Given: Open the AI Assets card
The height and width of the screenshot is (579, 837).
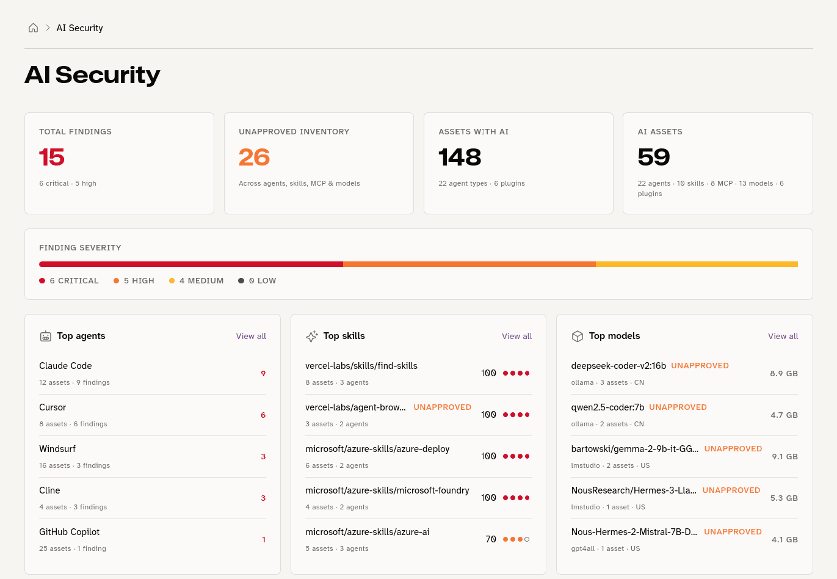Looking at the screenshot, I should (718, 163).
